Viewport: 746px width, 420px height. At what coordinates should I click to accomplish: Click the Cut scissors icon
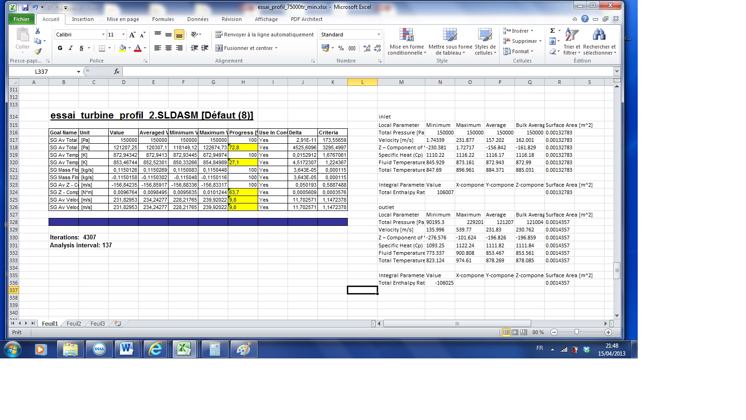(38, 31)
